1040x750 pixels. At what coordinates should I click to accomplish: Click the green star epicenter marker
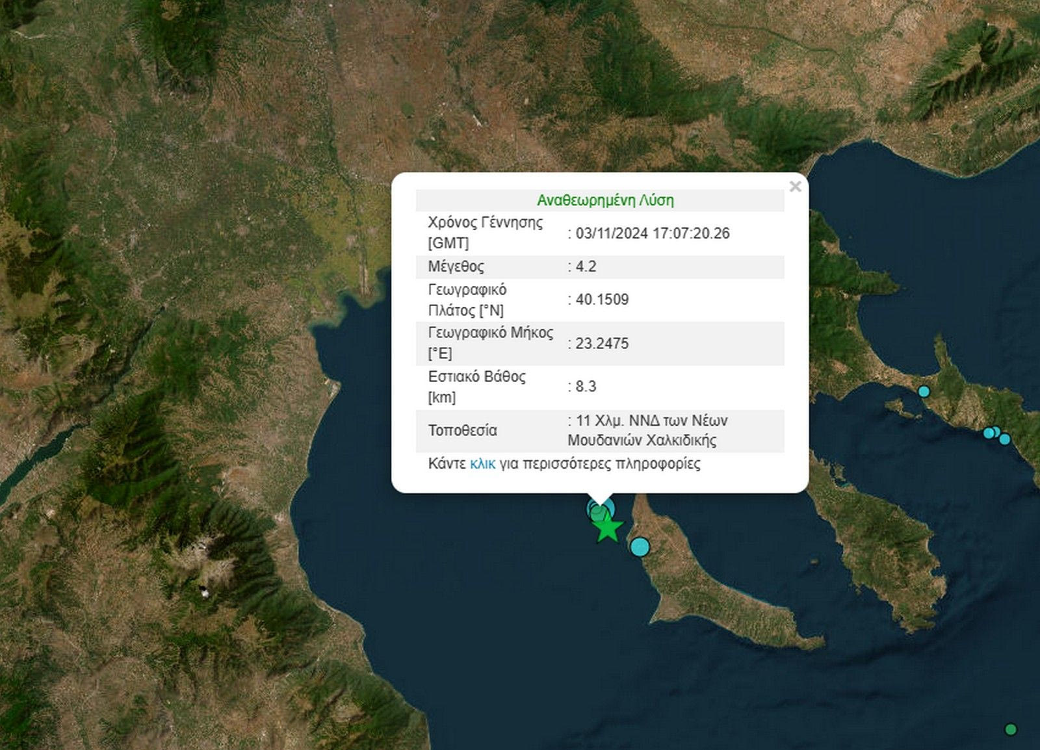click(608, 529)
